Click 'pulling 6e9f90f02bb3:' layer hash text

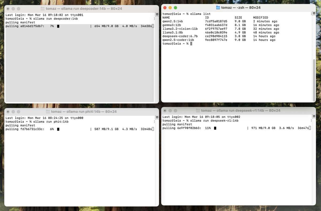coord(182,128)
